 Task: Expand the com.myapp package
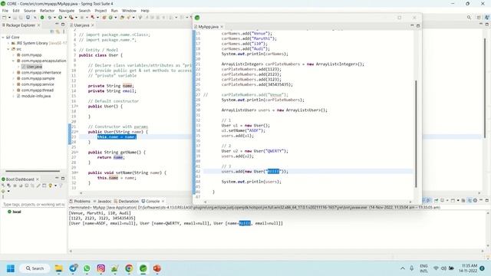14,55
